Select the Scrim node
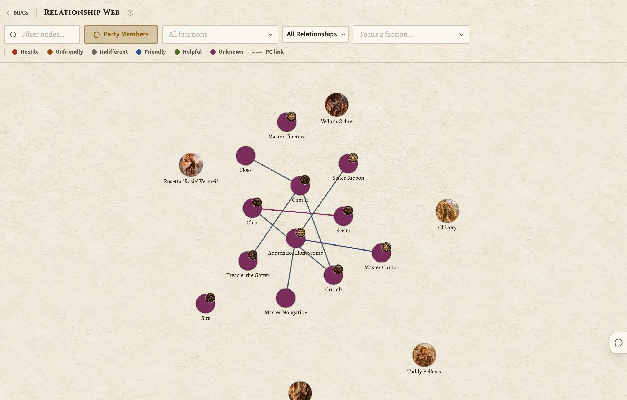Image resolution: width=627 pixels, height=400 pixels. tap(343, 216)
